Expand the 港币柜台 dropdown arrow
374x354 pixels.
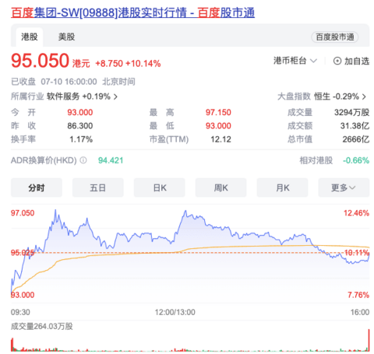[x=313, y=61]
